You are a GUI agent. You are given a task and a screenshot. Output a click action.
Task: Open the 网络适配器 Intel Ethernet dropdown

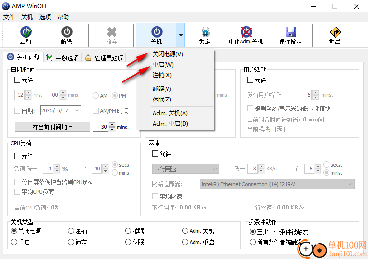click(277, 184)
